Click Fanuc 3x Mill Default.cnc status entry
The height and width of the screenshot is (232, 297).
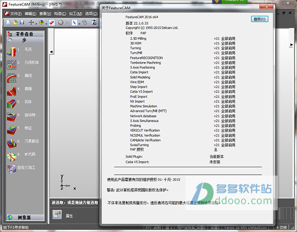[246, 228]
